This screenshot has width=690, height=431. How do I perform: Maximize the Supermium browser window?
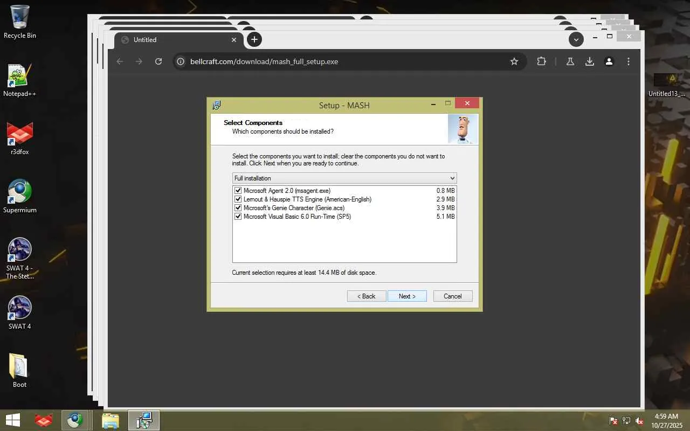pos(610,37)
